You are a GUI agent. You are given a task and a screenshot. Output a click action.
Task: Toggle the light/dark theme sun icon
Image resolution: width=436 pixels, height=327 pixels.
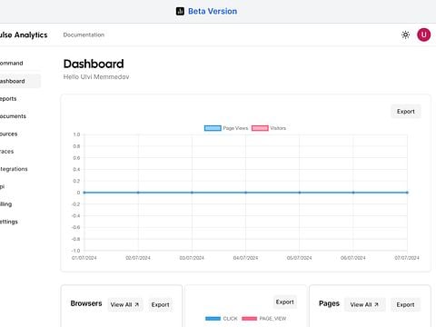pyautogui.click(x=405, y=35)
